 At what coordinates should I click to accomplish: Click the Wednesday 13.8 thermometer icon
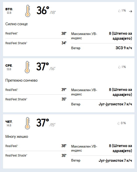(27, 67)
